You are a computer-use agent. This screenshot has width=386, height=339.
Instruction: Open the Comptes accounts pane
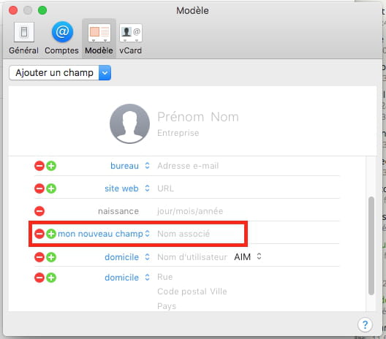pyautogui.click(x=62, y=38)
